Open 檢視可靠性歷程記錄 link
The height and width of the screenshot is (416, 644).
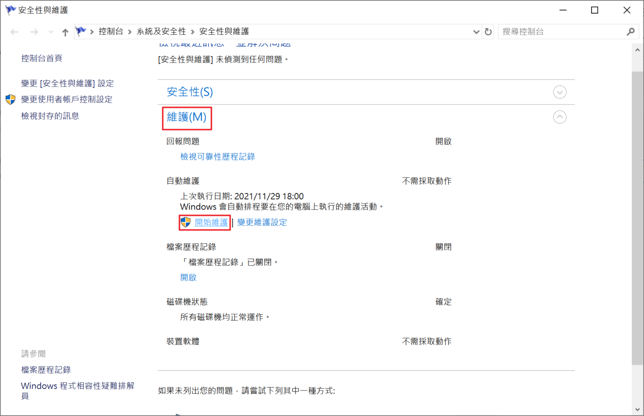[x=217, y=157]
